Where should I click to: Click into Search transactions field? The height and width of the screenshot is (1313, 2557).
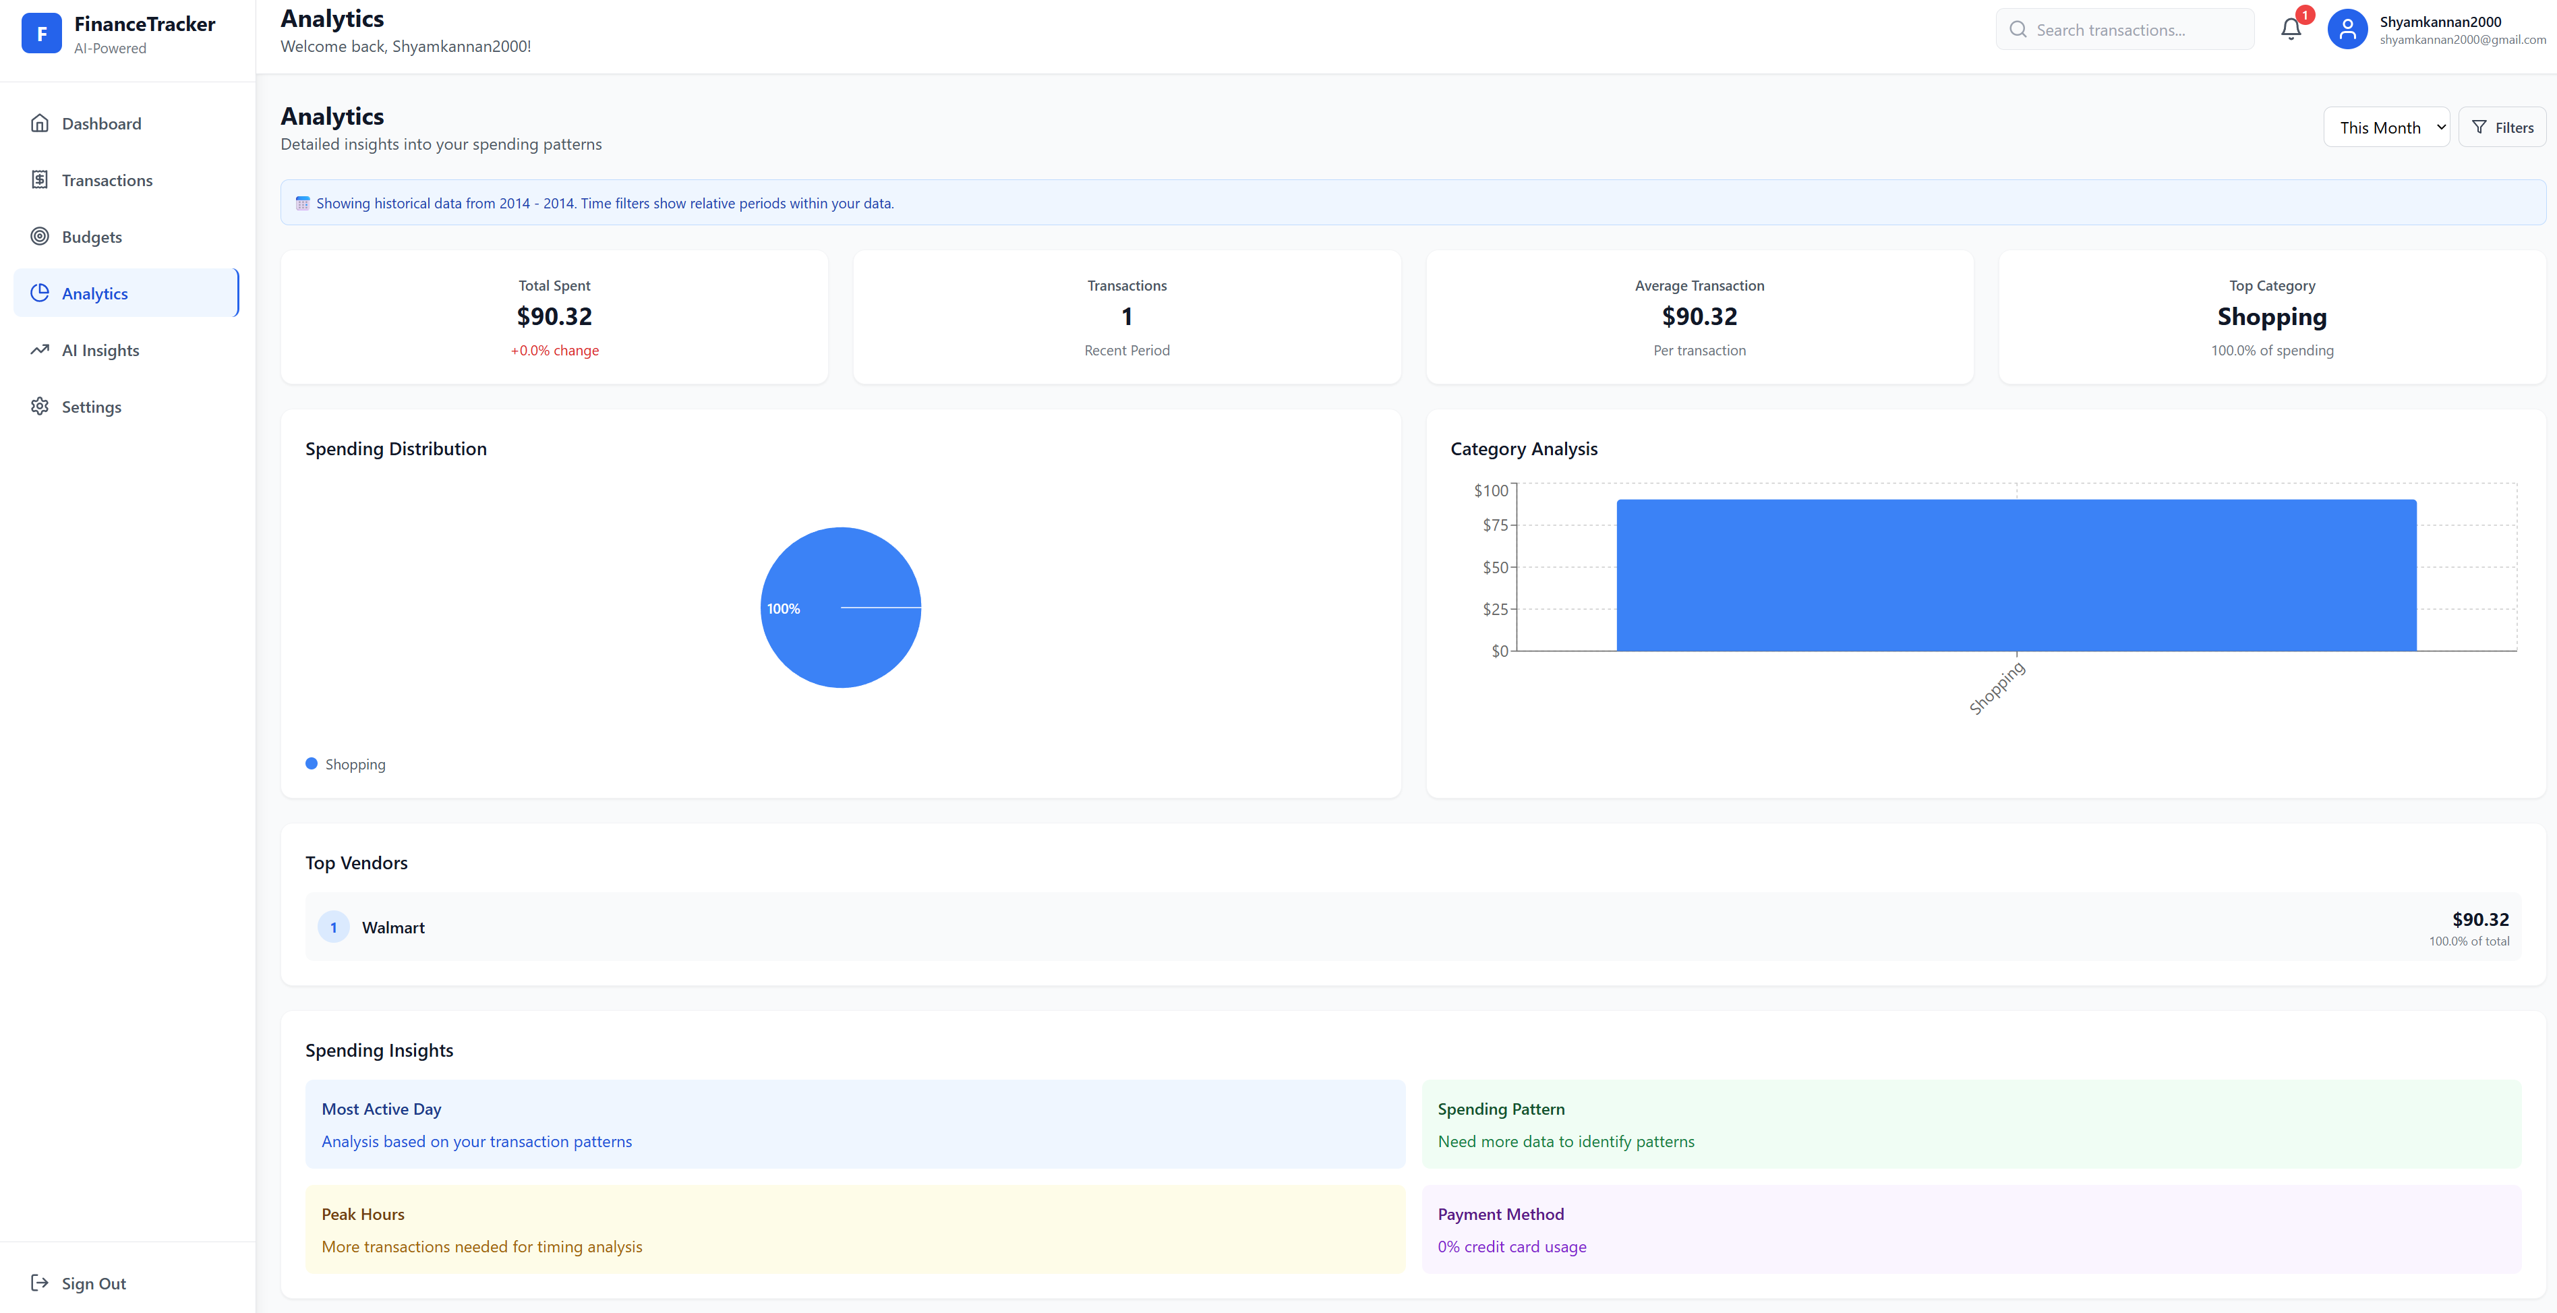(2134, 30)
